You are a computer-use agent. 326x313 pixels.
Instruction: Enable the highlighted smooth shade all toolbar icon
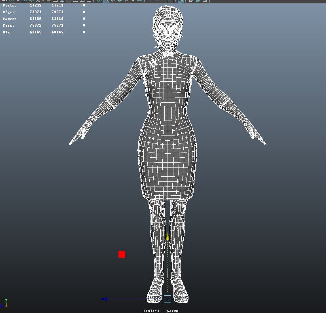point(106,1)
